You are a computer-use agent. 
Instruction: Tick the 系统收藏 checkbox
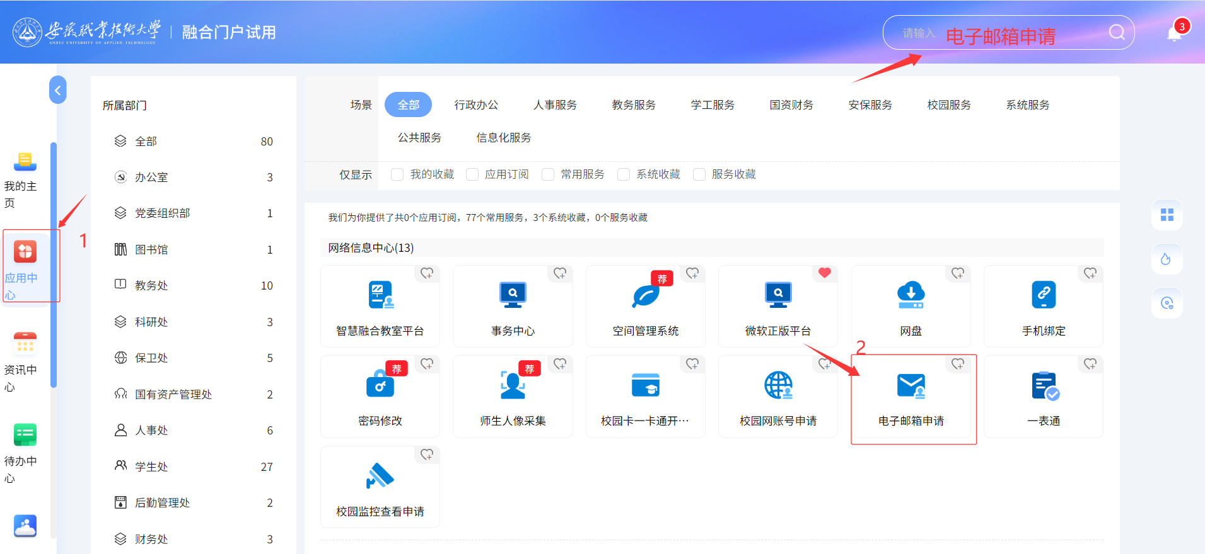pos(624,174)
